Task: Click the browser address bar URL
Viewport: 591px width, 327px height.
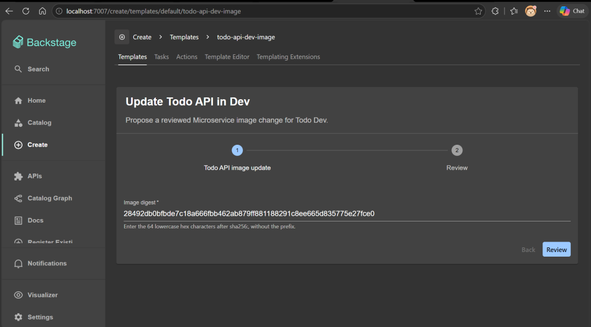Action: coord(154,12)
